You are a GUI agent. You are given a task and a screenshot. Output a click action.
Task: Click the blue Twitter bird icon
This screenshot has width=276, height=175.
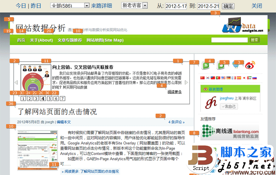pos(236,66)
